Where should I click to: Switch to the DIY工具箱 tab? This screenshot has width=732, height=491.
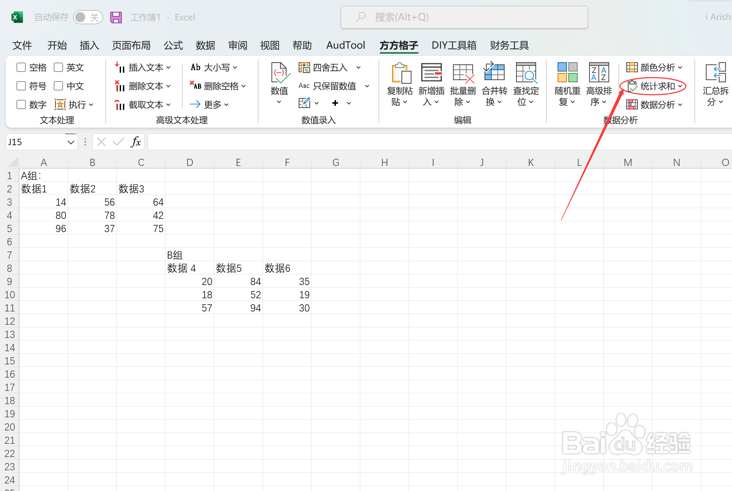[454, 45]
